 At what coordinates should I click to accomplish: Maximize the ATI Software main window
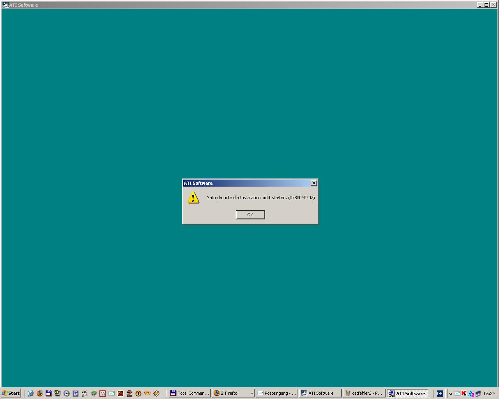click(486, 5)
